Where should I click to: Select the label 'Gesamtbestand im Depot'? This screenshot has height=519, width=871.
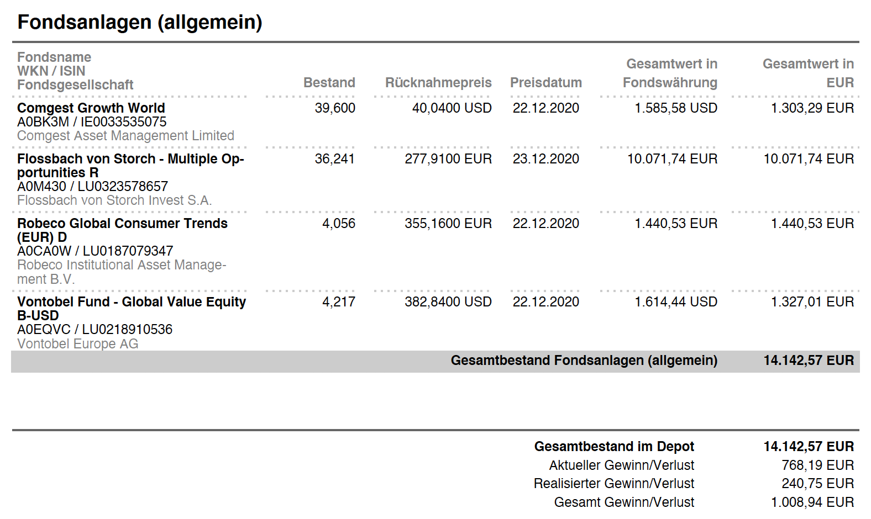614,447
